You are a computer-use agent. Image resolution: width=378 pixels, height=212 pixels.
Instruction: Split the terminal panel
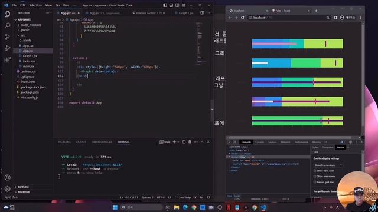184,142
